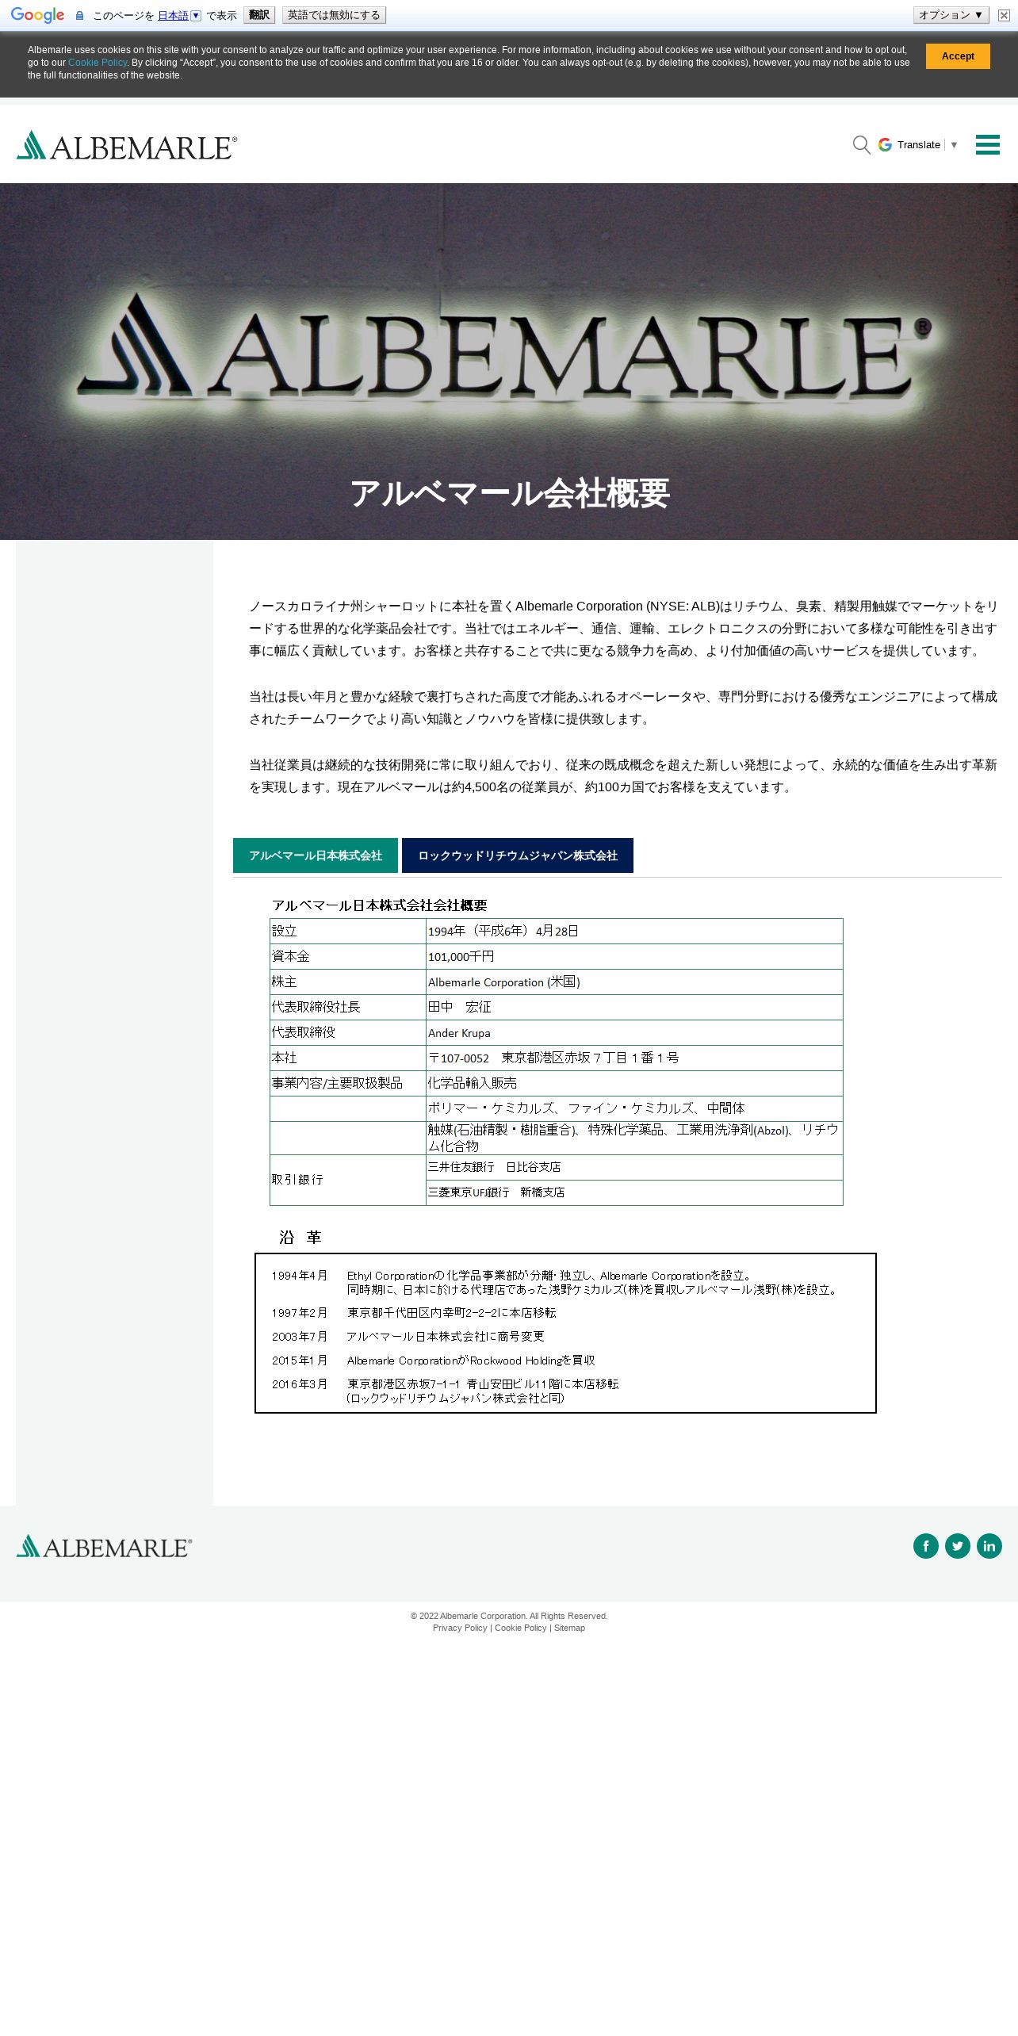Expand the Translate language selector arrow
This screenshot has height=2036, width=1018.
click(x=954, y=145)
